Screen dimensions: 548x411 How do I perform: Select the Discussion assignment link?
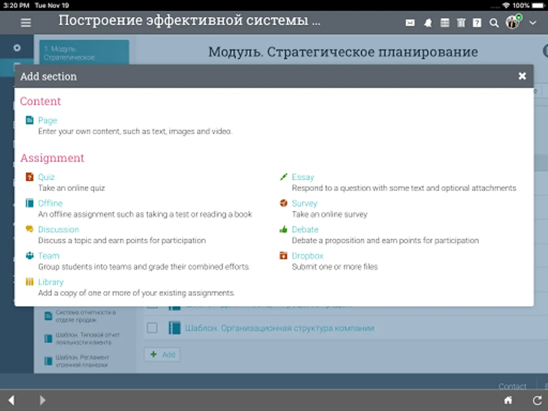click(58, 229)
